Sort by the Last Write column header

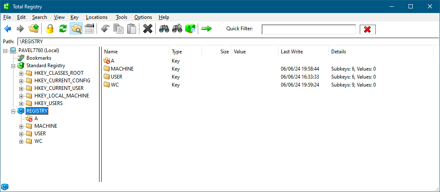[304, 52]
